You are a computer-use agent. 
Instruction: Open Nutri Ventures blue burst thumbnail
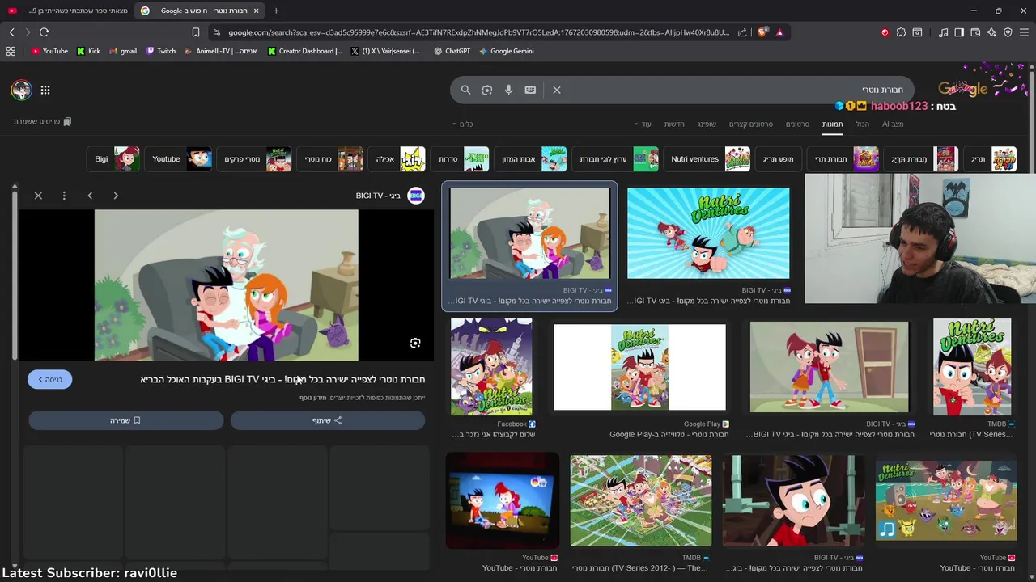coord(708,234)
